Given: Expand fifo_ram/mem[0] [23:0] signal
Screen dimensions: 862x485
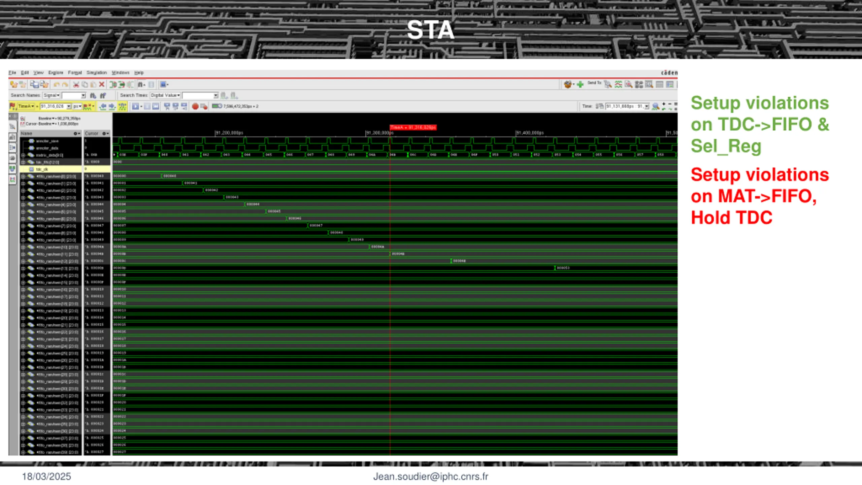Looking at the screenshot, I should point(23,176).
